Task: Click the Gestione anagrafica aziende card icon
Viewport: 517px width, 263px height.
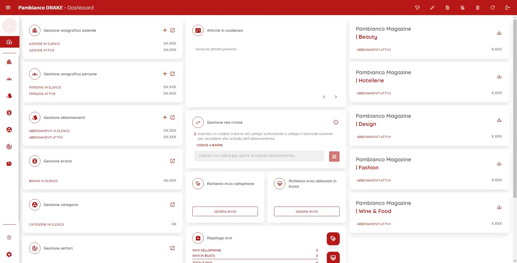Action: click(x=35, y=30)
